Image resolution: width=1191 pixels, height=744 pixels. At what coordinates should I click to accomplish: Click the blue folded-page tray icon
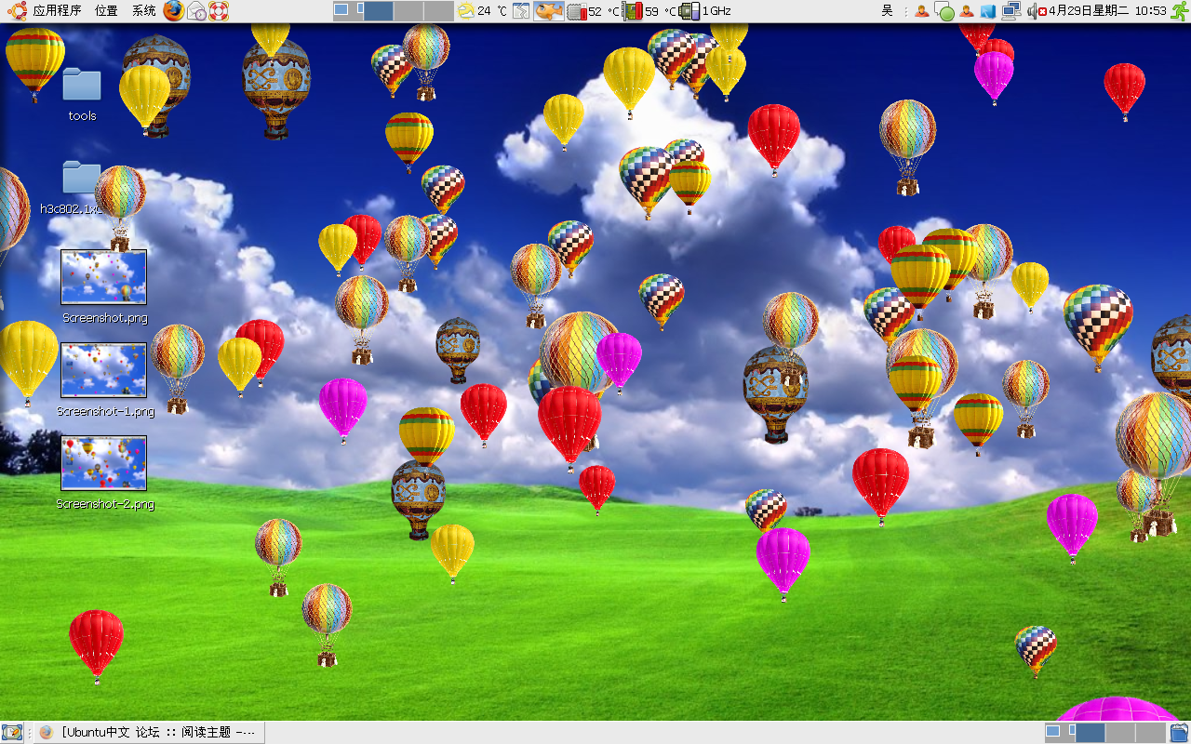988,11
